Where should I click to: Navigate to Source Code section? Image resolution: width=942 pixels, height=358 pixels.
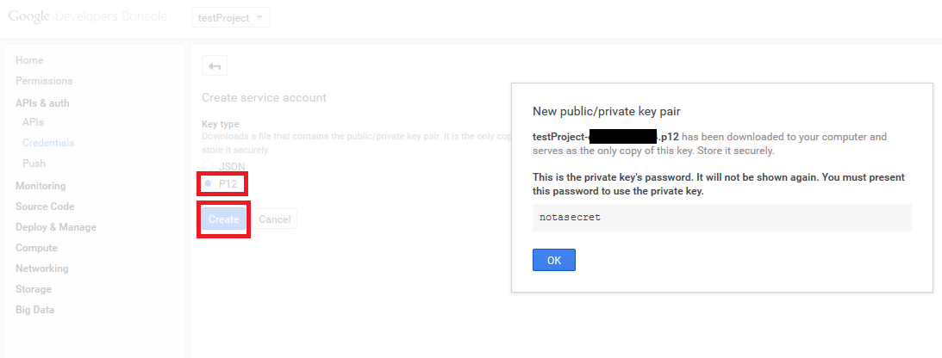(x=45, y=207)
